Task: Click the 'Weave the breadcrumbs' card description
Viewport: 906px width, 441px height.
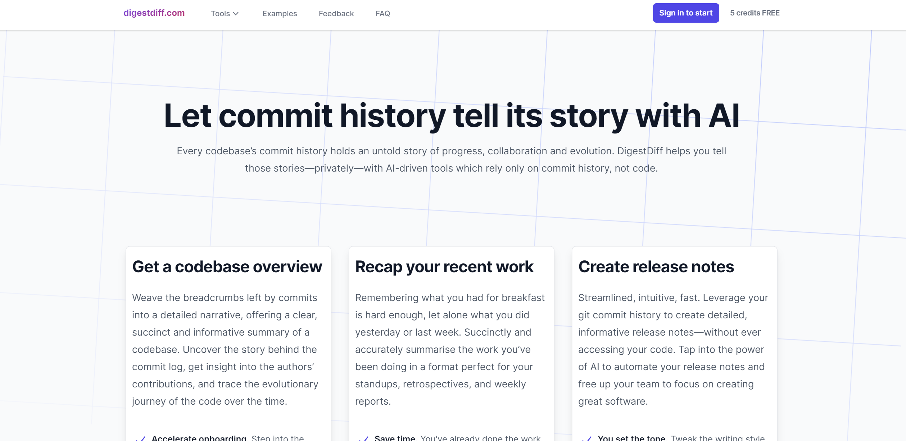Action: tap(225, 349)
